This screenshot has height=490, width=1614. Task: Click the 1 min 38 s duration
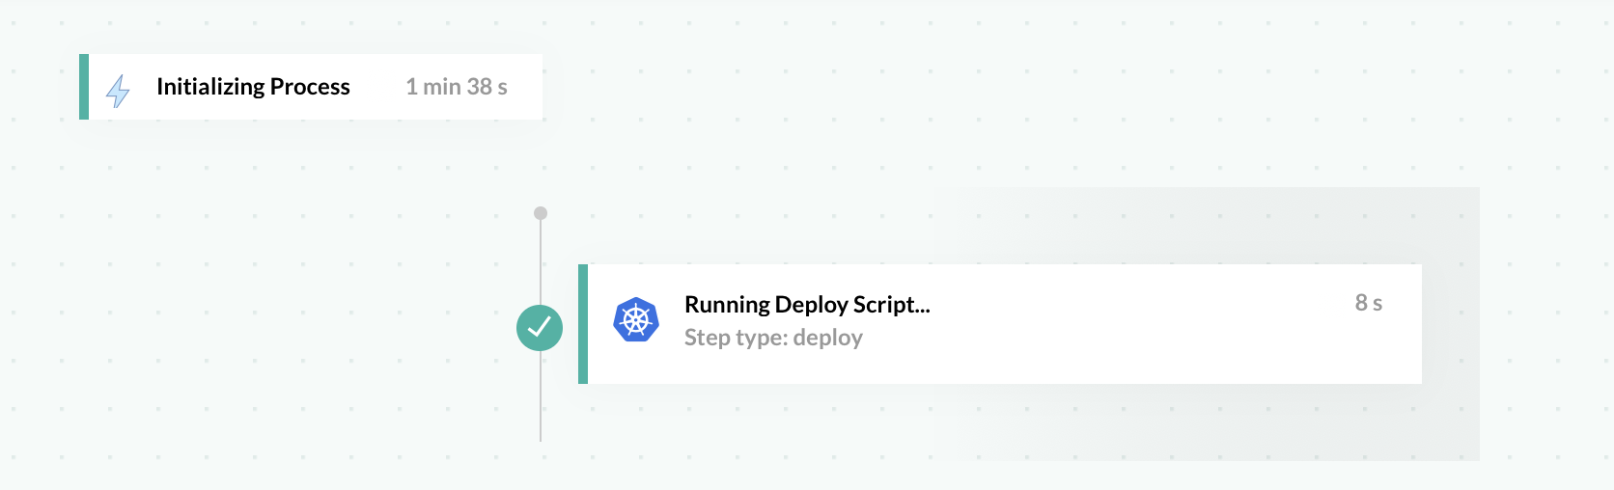[x=457, y=87]
